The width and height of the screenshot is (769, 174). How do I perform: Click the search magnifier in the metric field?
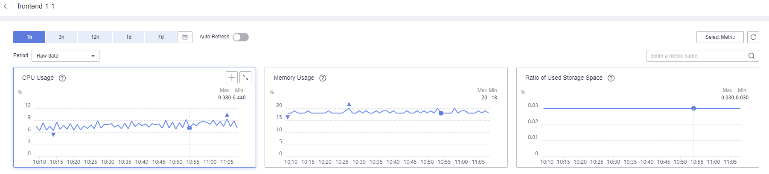click(752, 56)
